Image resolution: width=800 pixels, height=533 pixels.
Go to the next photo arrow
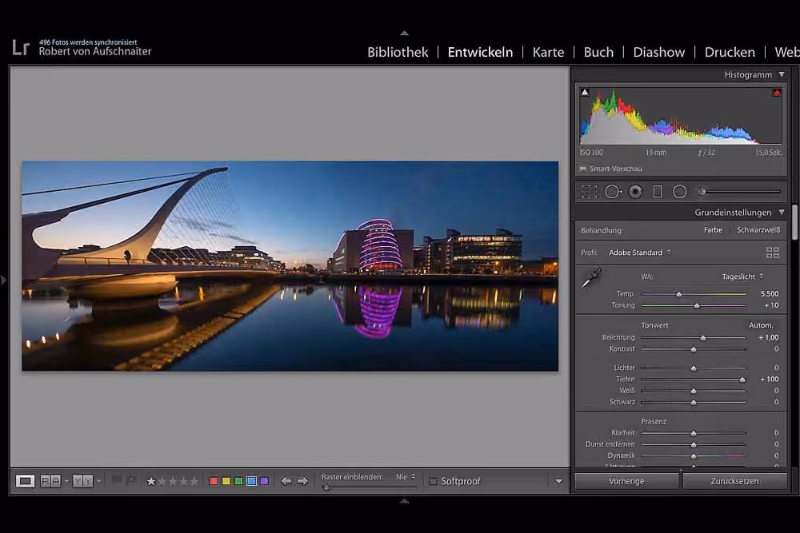click(x=302, y=481)
